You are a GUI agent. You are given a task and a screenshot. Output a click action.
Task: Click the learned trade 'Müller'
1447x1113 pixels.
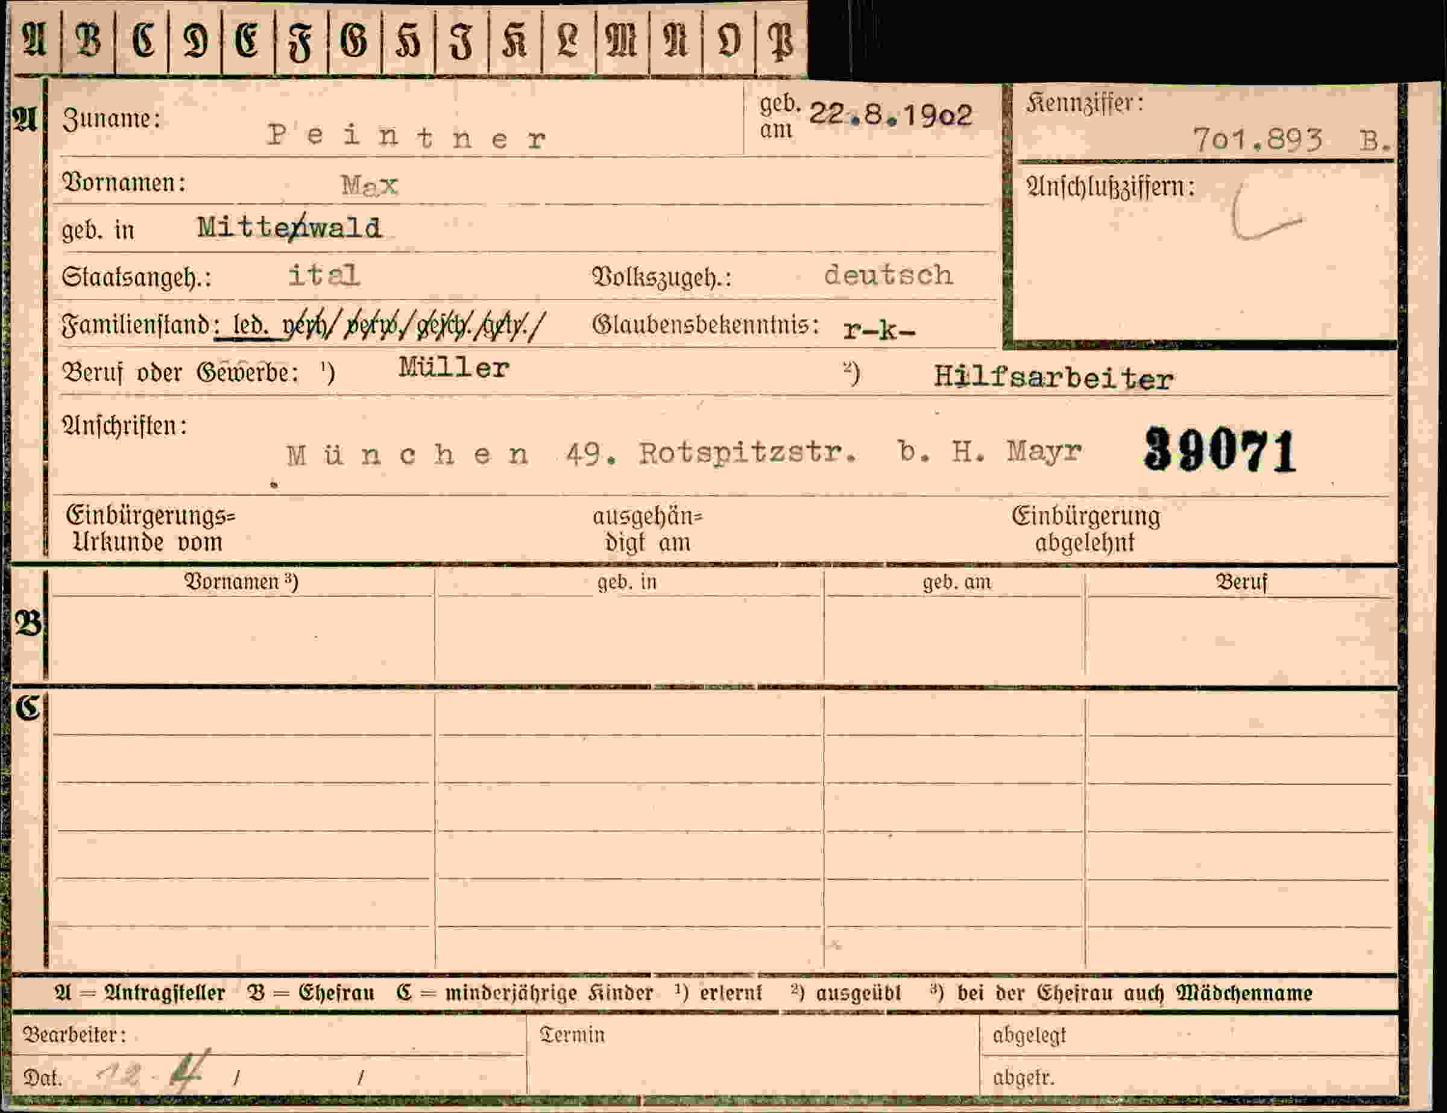tap(455, 368)
